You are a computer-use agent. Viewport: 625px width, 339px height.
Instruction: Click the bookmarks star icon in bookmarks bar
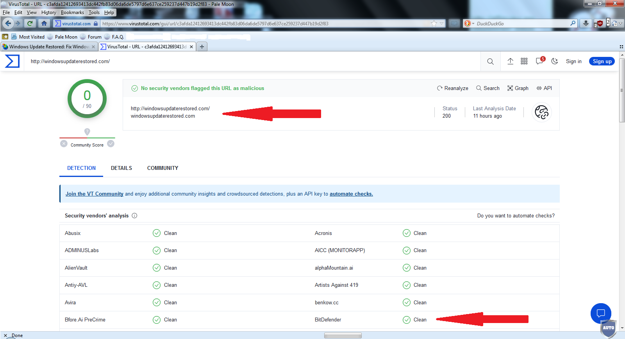click(x=5, y=37)
